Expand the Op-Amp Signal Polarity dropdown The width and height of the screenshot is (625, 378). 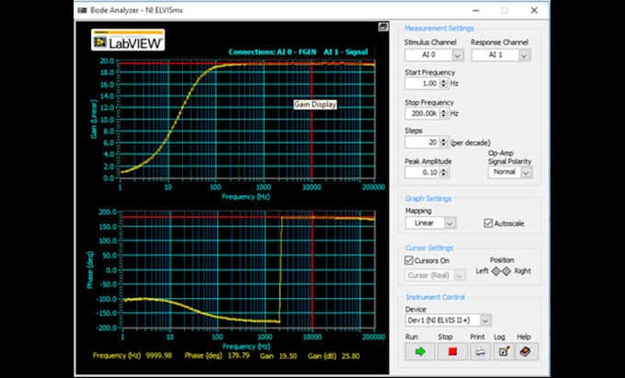[x=526, y=172]
